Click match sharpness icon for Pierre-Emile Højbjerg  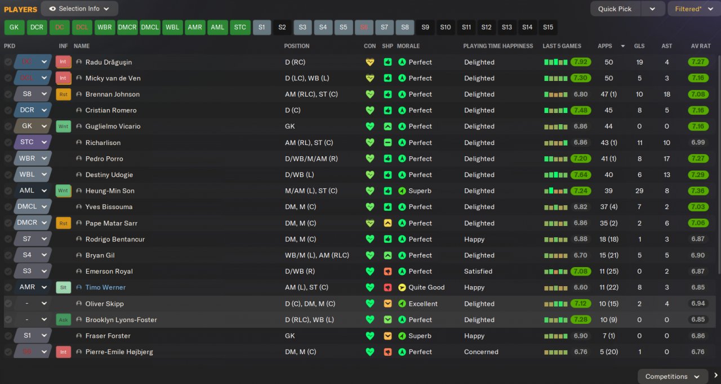click(x=388, y=352)
